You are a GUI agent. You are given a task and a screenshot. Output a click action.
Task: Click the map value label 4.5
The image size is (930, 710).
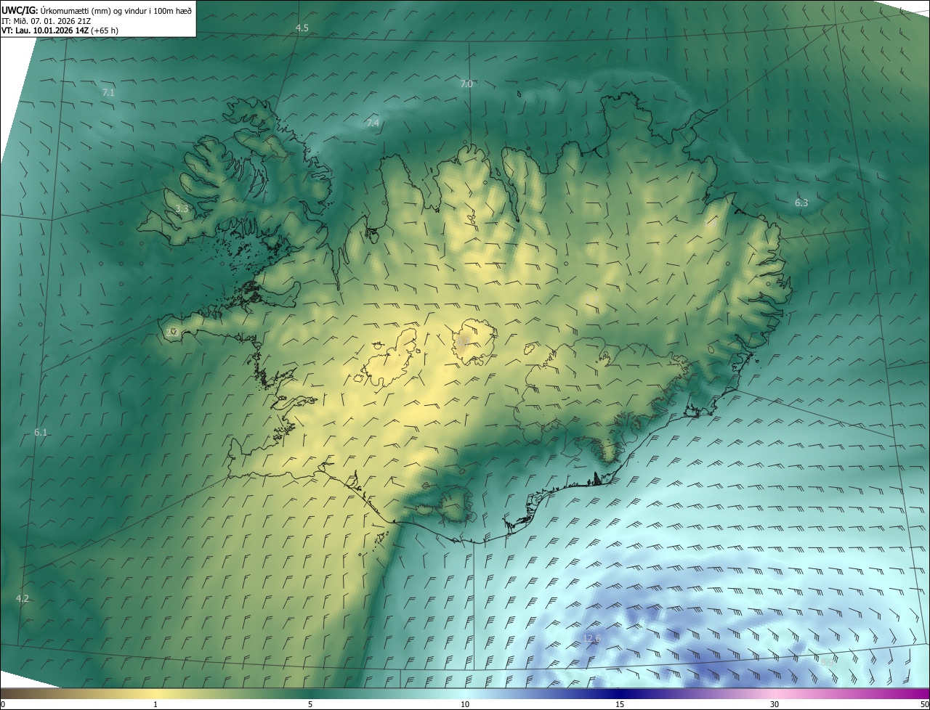(302, 28)
